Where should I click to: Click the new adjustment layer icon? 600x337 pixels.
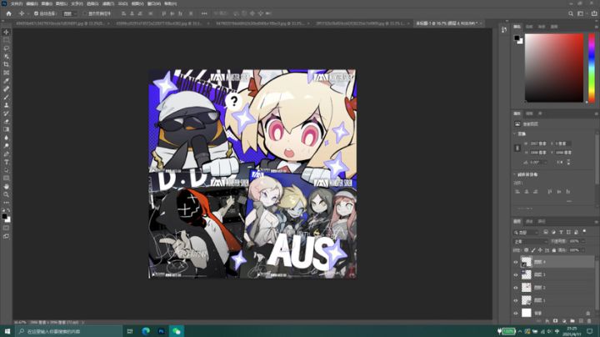tap(564, 321)
